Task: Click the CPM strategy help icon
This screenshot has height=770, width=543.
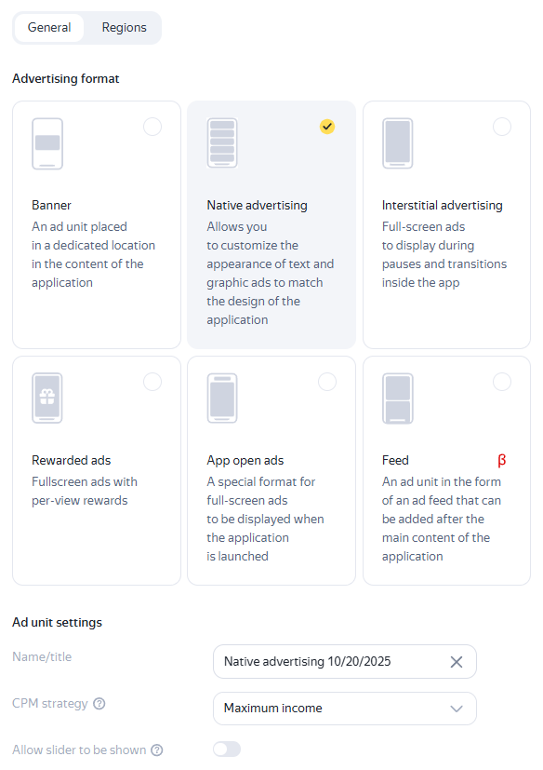Action: (x=99, y=704)
